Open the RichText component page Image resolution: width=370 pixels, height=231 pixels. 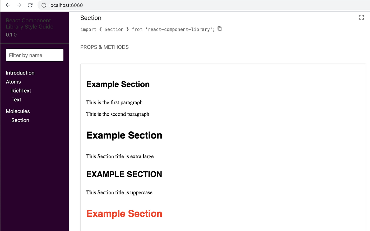coord(21,91)
